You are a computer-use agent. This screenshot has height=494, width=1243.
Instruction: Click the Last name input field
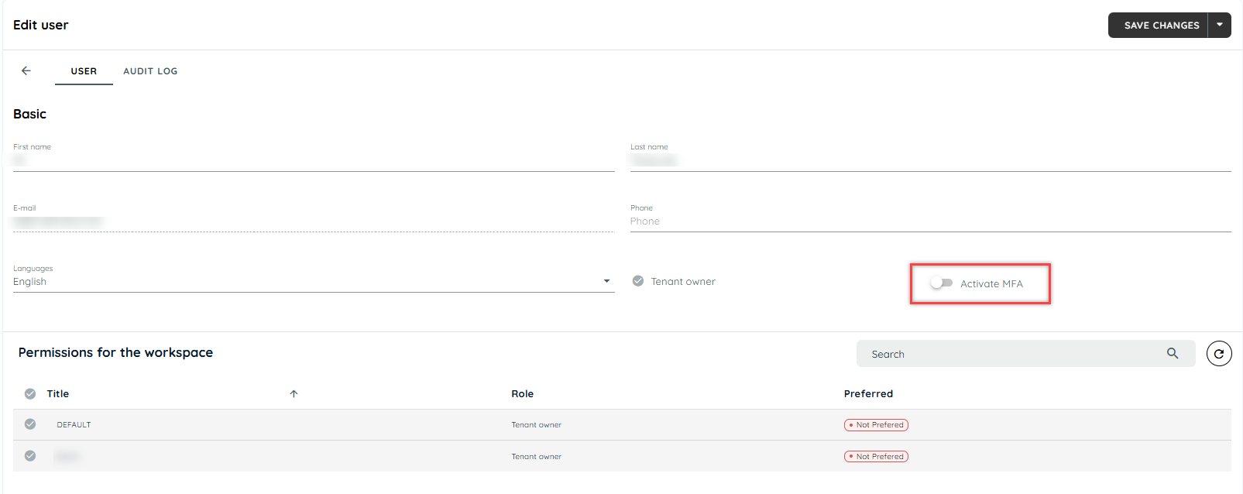point(931,160)
